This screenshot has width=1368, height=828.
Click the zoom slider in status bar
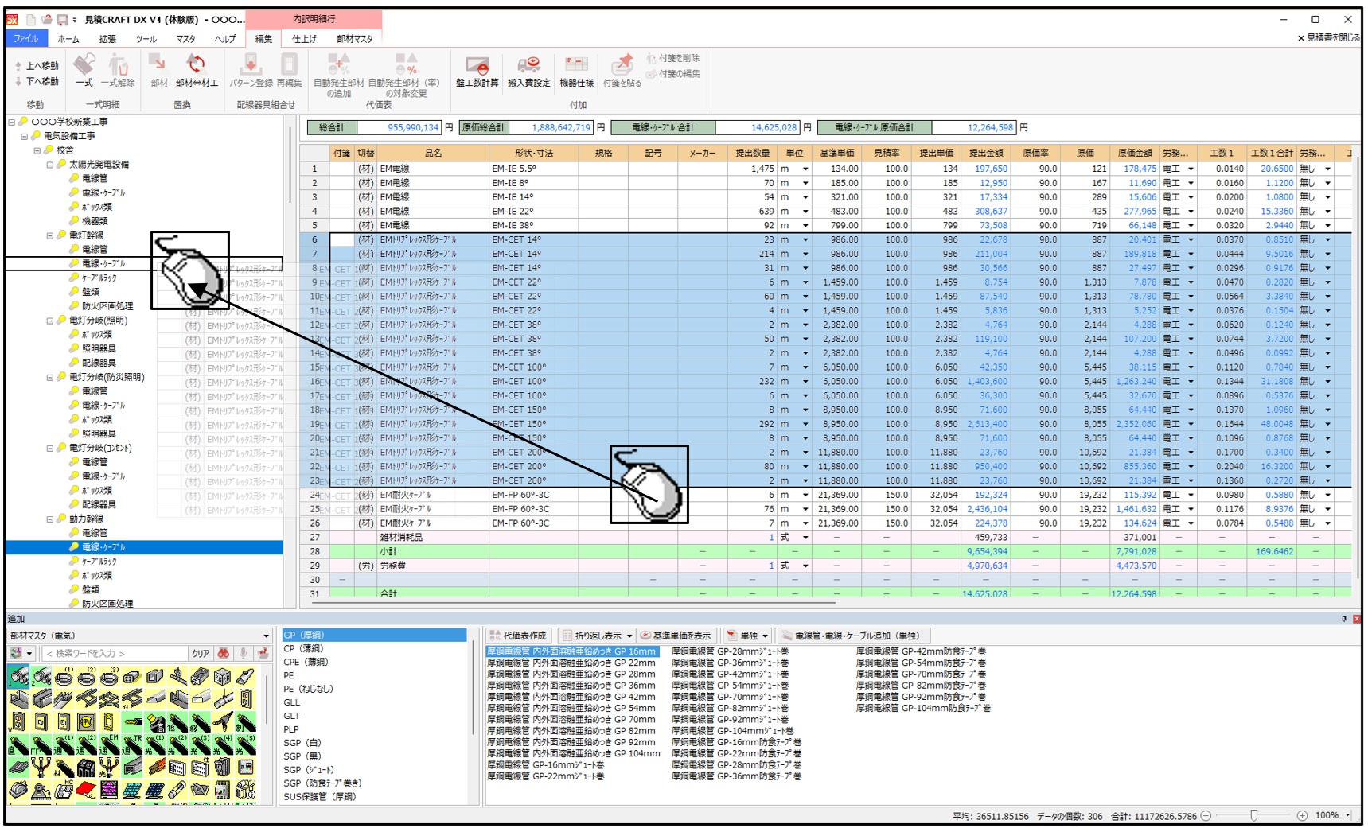click(1254, 815)
